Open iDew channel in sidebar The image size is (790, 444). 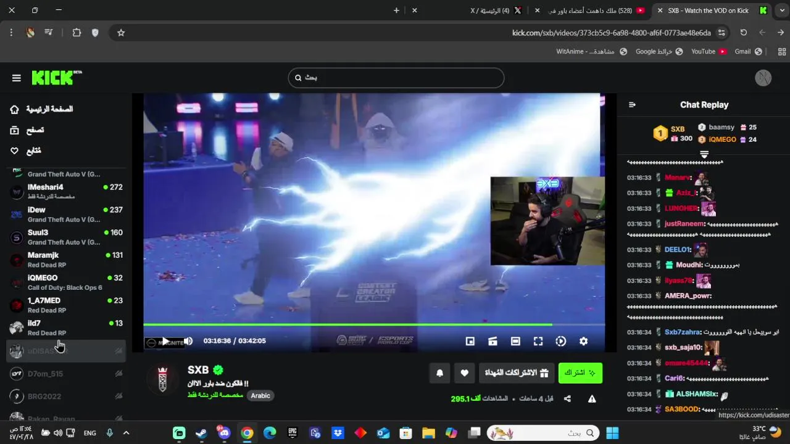click(x=66, y=214)
